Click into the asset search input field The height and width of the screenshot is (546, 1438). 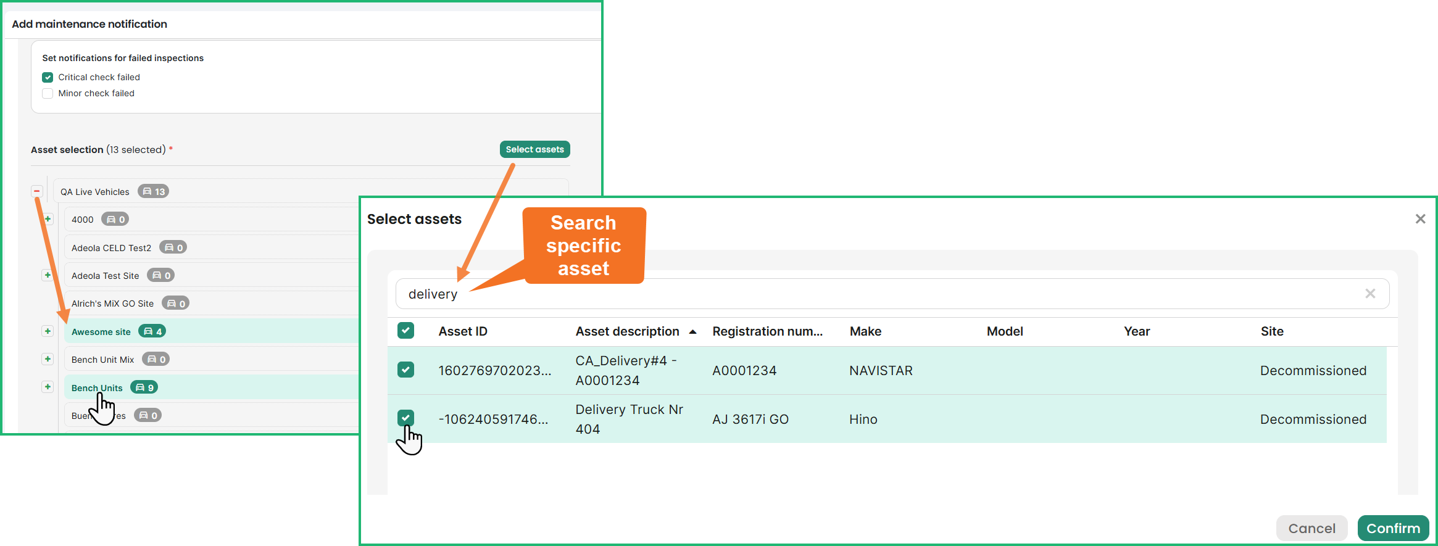[864, 294]
